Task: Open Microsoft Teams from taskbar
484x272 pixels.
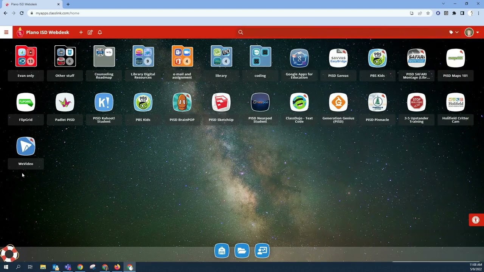Action: tap(68, 267)
